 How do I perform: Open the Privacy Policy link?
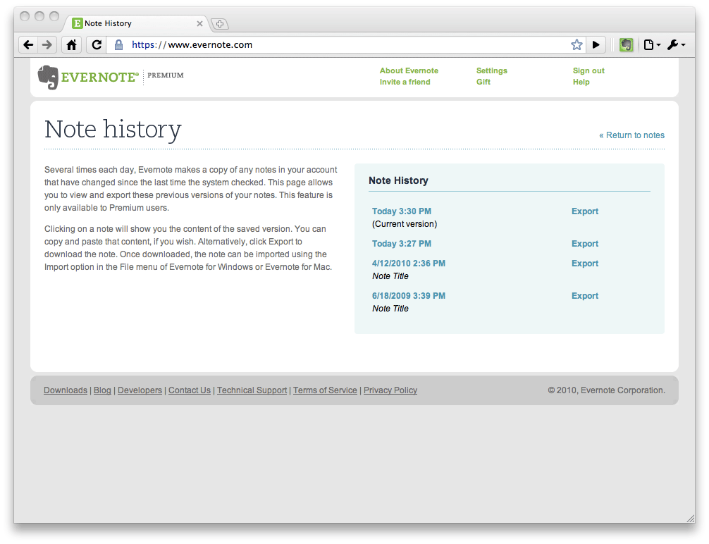pos(390,390)
